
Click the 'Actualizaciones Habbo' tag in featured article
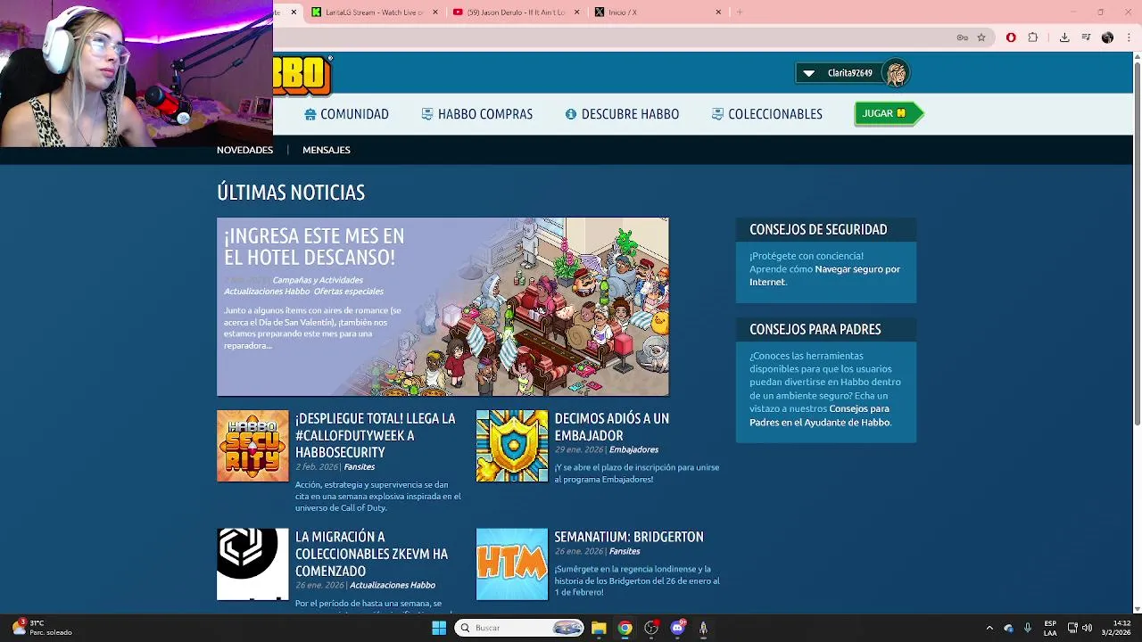(267, 292)
